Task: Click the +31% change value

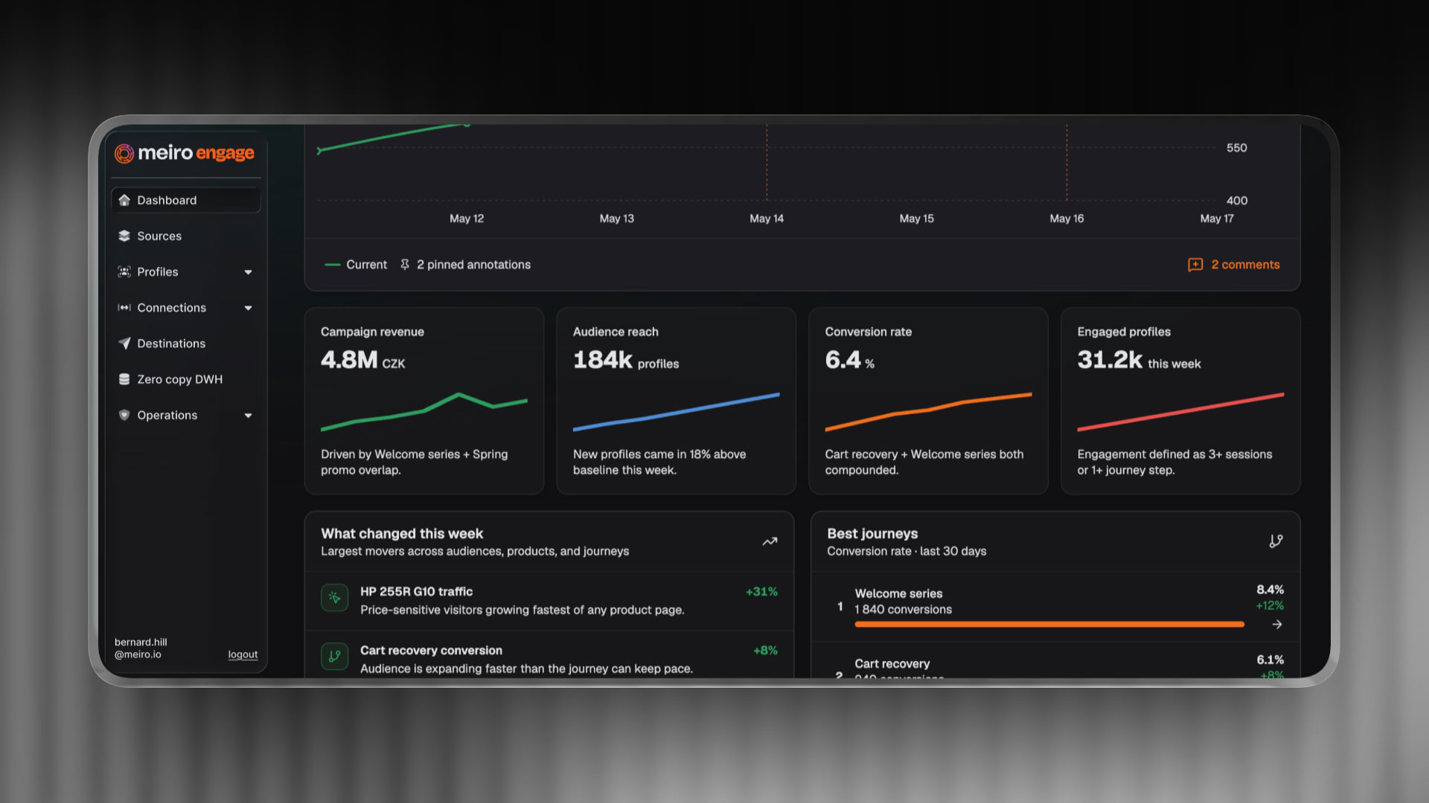Action: pos(761,592)
